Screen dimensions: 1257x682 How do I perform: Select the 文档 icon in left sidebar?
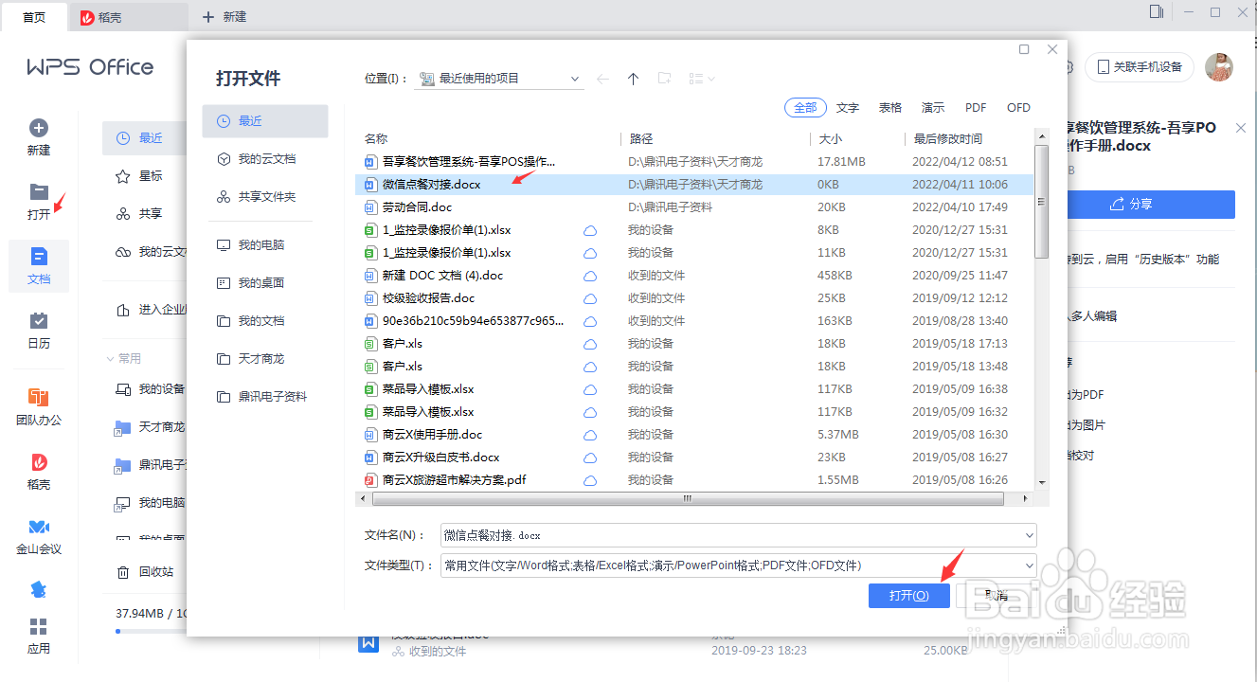39,257
